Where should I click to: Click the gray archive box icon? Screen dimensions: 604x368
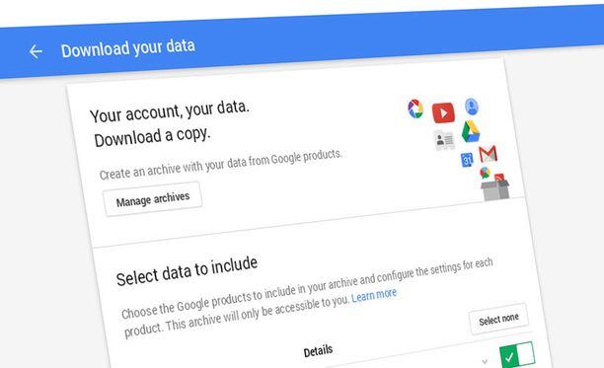[x=495, y=190]
